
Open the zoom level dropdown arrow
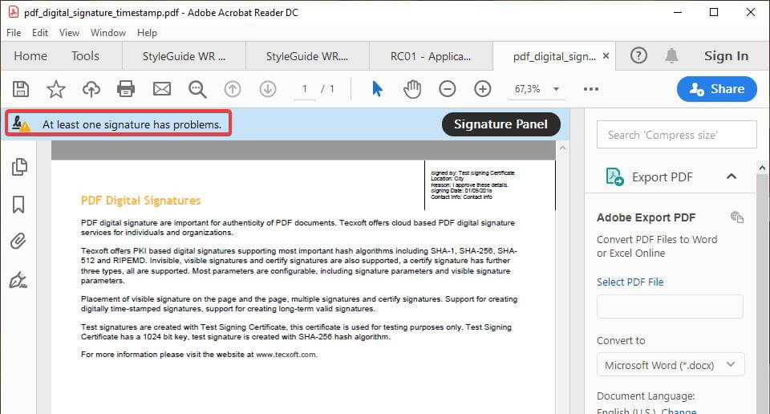[x=557, y=89]
